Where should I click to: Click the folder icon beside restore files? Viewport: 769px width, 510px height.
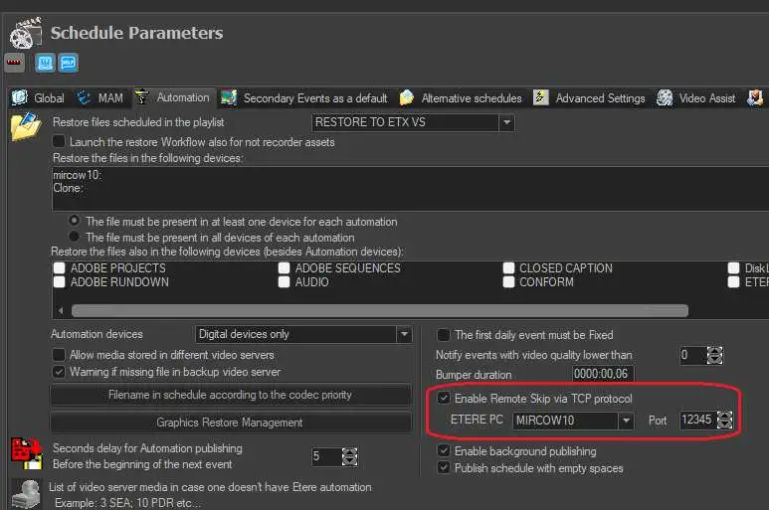pyautogui.click(x=25, y=127)
